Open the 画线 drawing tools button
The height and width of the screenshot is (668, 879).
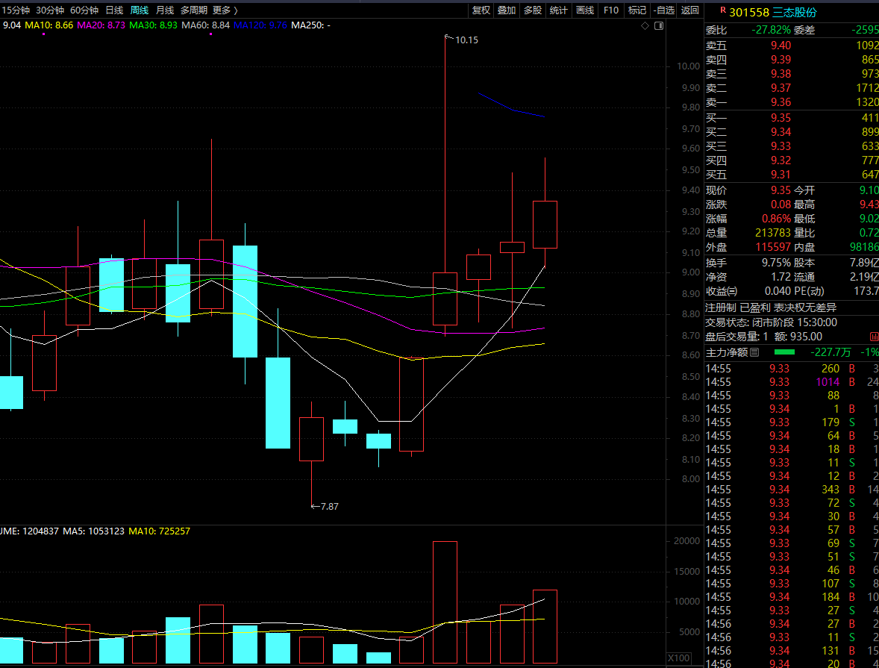coord(585,10)
